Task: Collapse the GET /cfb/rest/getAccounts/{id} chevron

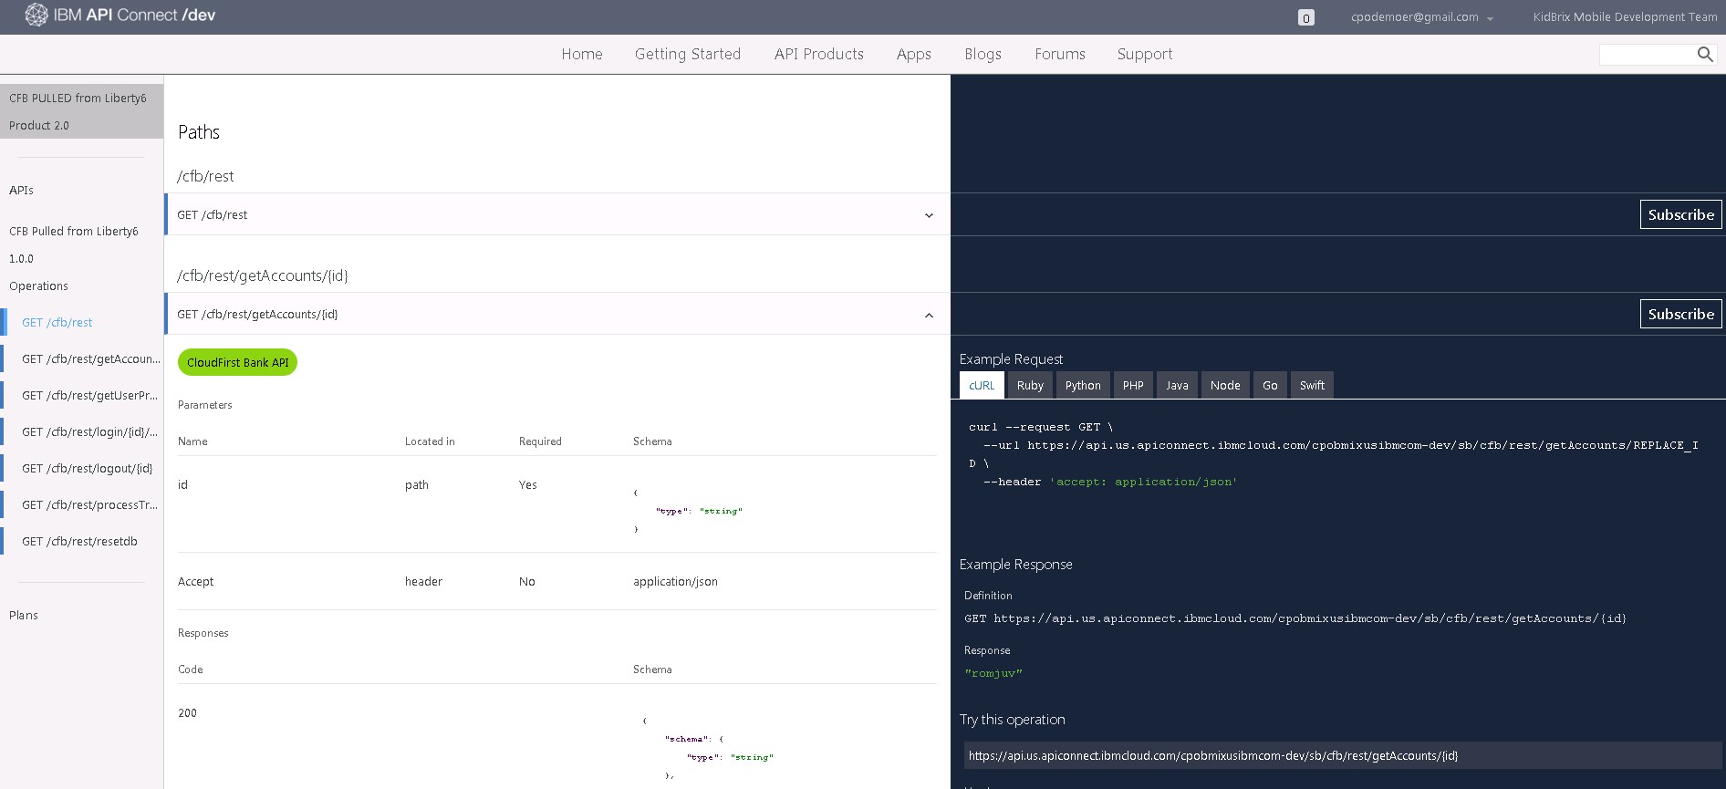Action: click(929, 316)
